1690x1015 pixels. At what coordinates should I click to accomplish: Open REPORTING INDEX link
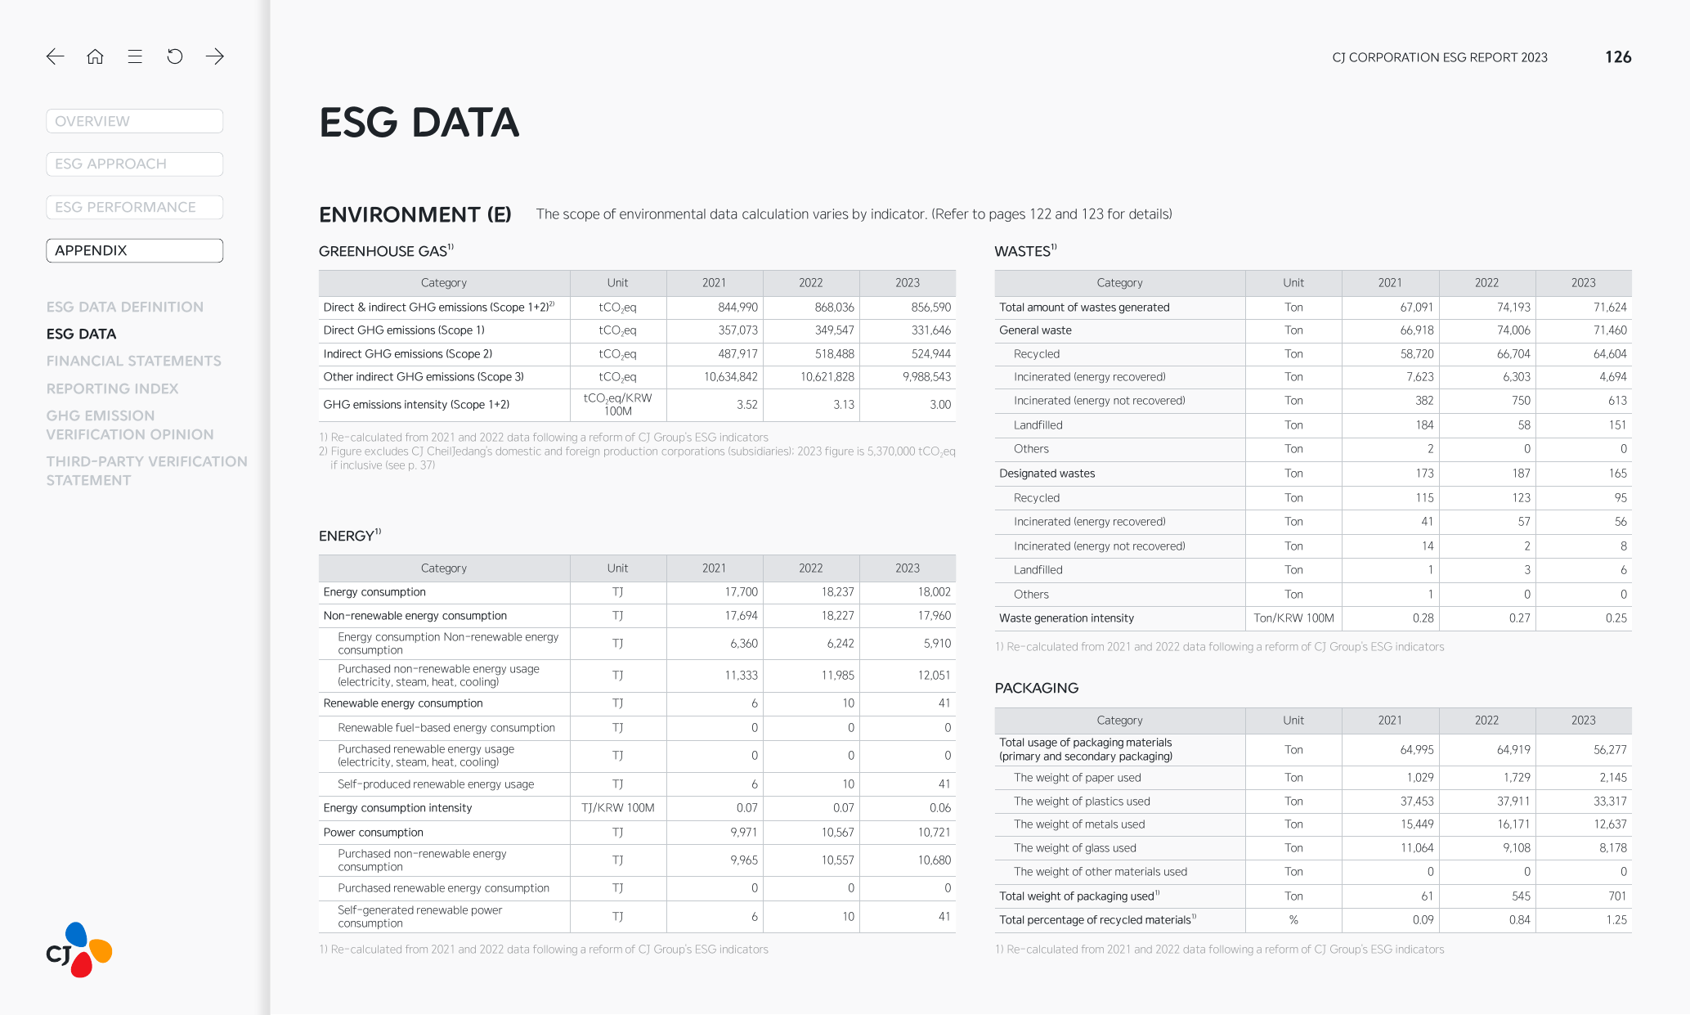pyautogui.click(x=112, y=388)
